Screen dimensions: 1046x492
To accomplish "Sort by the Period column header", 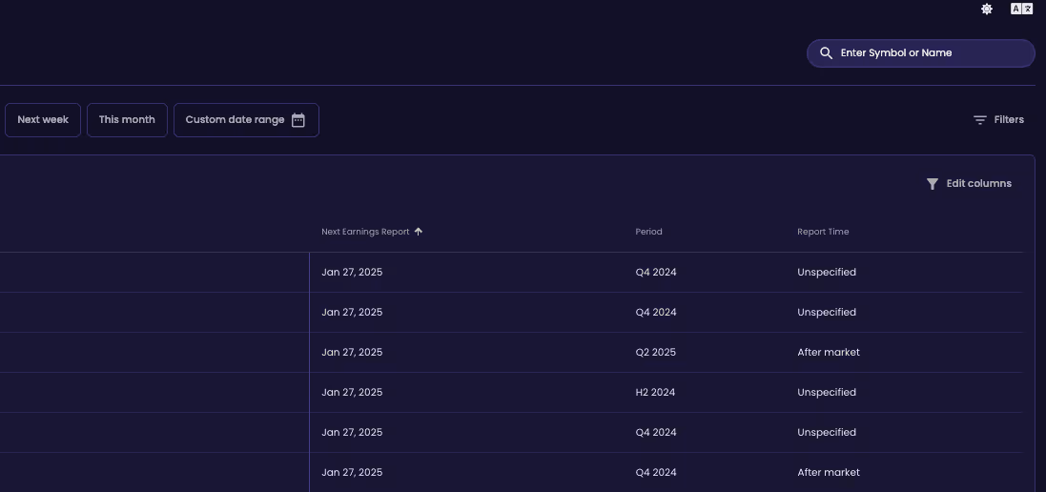I will [648, 232].
